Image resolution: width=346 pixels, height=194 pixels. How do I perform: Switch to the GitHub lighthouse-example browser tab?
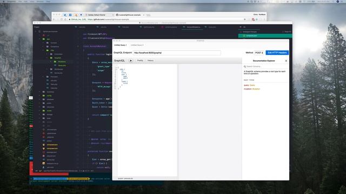coord(130,15)
